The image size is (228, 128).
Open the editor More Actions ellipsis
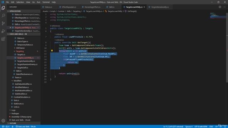click(224, 7)
